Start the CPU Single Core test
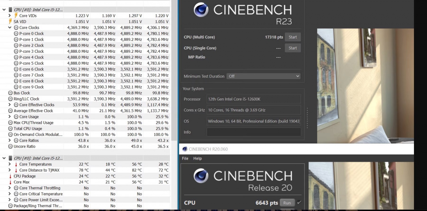 click(x=293, y=48)
